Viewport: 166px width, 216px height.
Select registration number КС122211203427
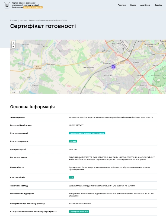pos(76,125)
